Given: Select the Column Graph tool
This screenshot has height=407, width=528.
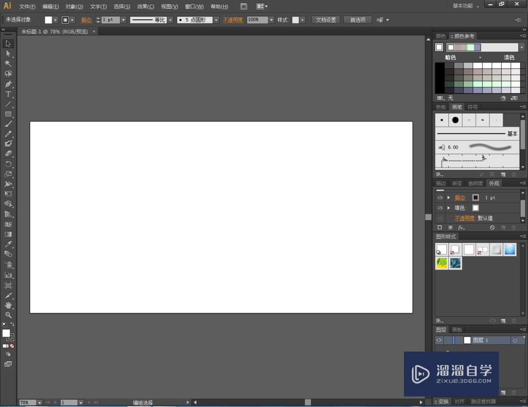Looking at the screenshot, I should coord(8,275).
